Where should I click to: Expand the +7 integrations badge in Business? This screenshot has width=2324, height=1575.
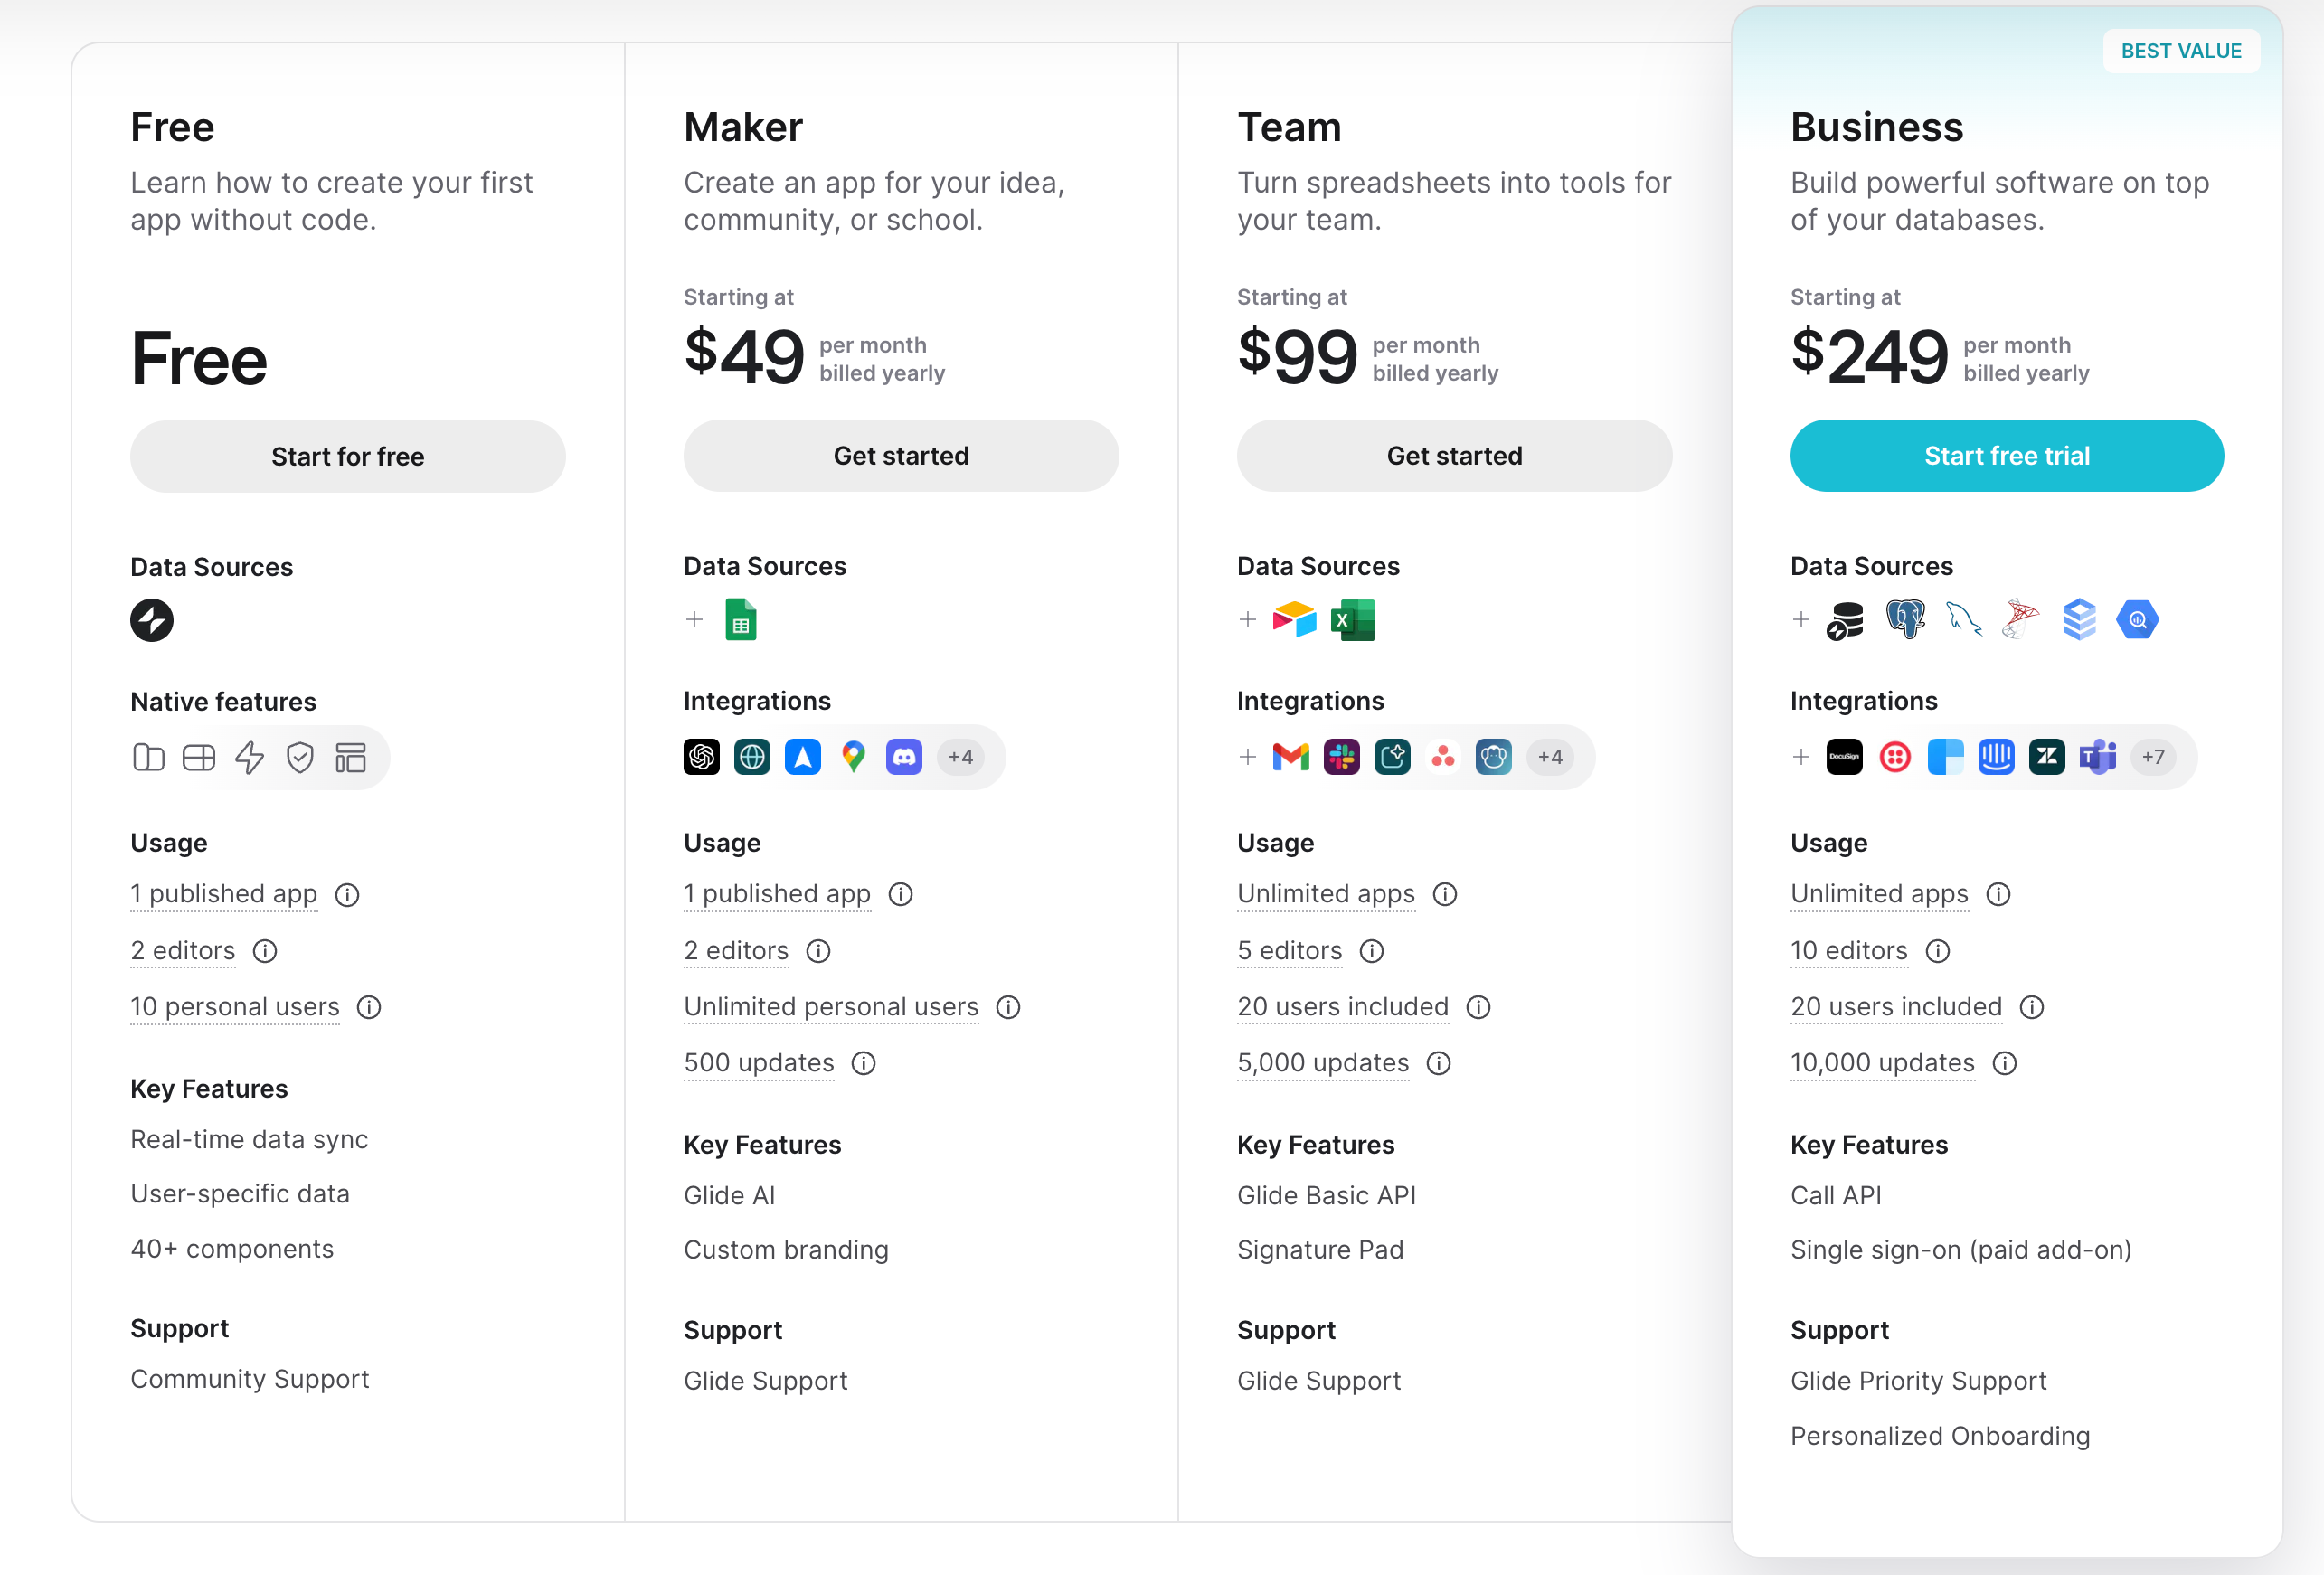2153,757
